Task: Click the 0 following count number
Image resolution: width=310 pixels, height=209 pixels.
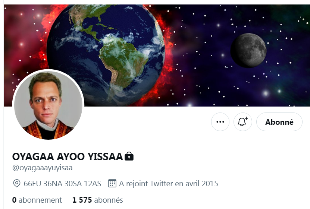Action: point(14,200)
